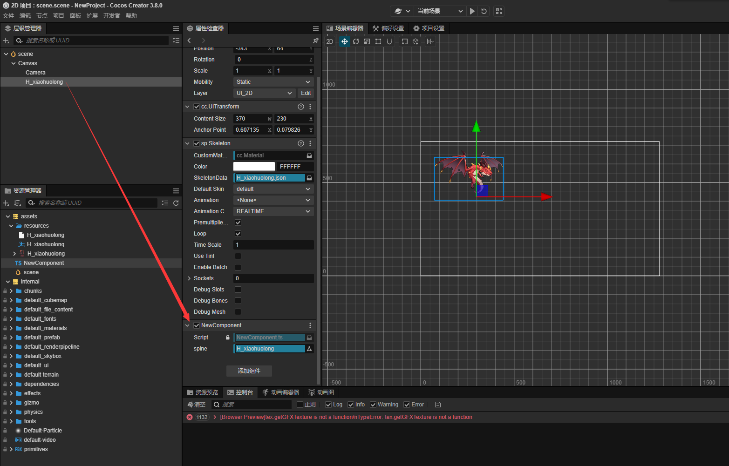Toggle local/world coordinate cube icon
The width and height of the screenshot is (729, 466).
coord(416,41)
